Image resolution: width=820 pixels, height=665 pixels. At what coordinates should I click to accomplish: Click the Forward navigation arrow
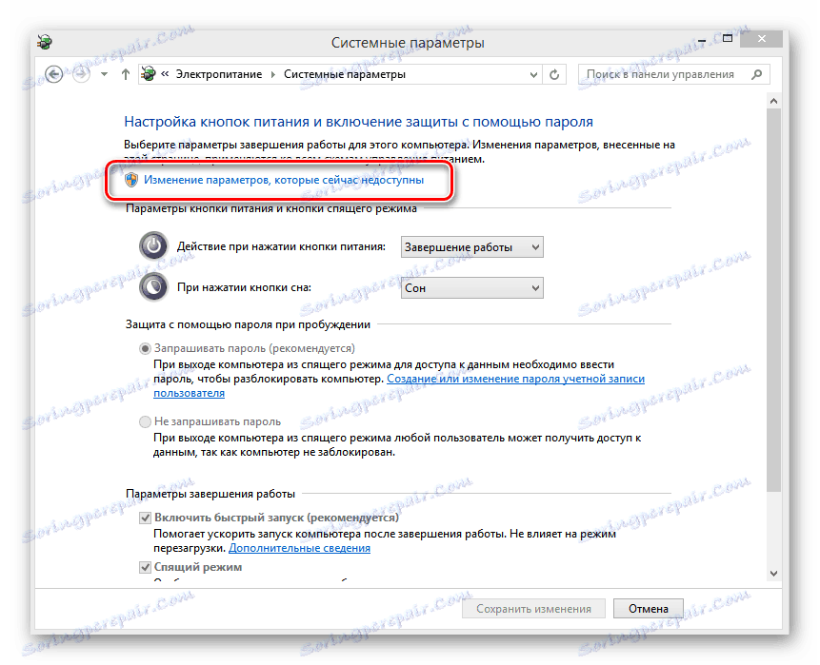point(81,74)
